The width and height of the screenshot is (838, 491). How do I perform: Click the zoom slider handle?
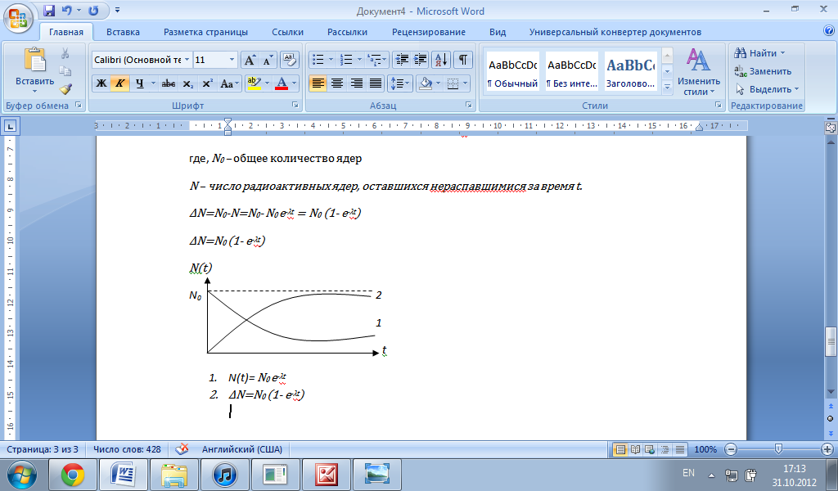click(779, 448)
